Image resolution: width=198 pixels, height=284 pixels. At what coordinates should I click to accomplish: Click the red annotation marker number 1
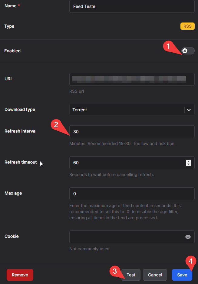[169, 46]
